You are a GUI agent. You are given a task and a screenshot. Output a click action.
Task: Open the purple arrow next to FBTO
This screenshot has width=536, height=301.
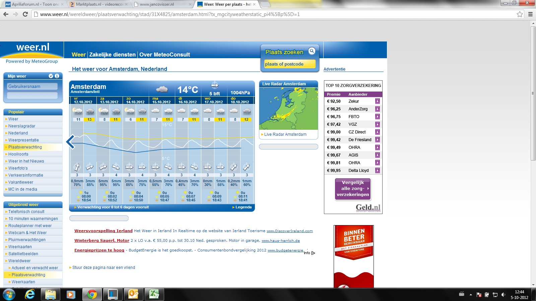pyautogui.click(x=378, y=116)
